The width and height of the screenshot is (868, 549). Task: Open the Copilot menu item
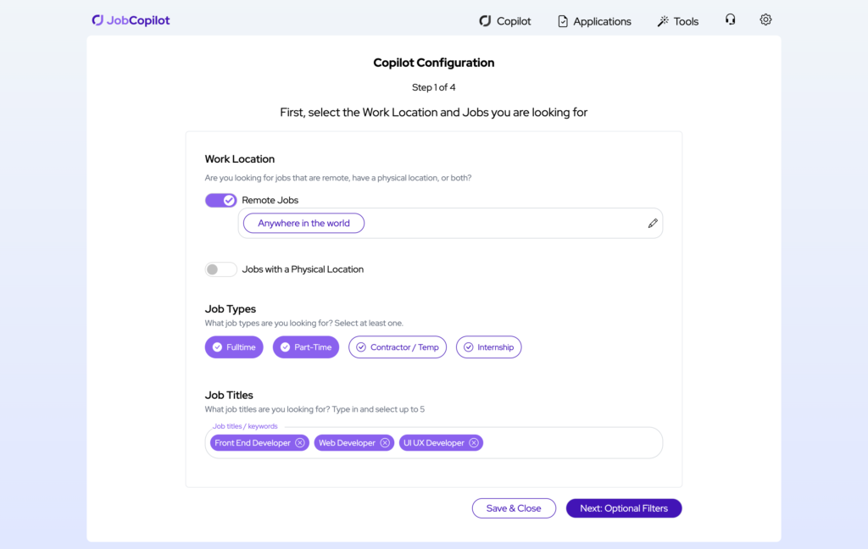pyautogui.click(x=505, y=21)
